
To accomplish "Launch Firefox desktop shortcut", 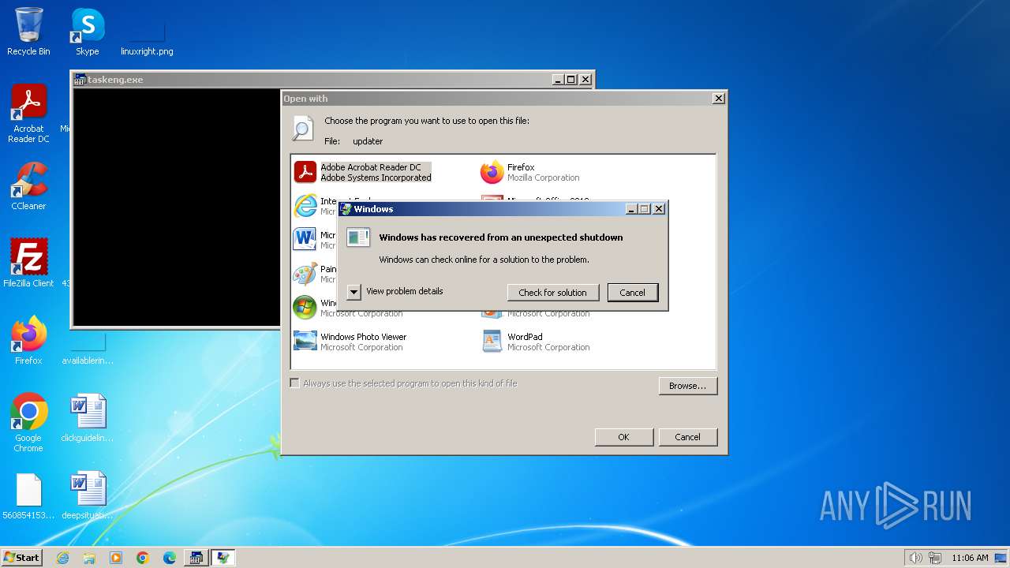I will [28, 340].
